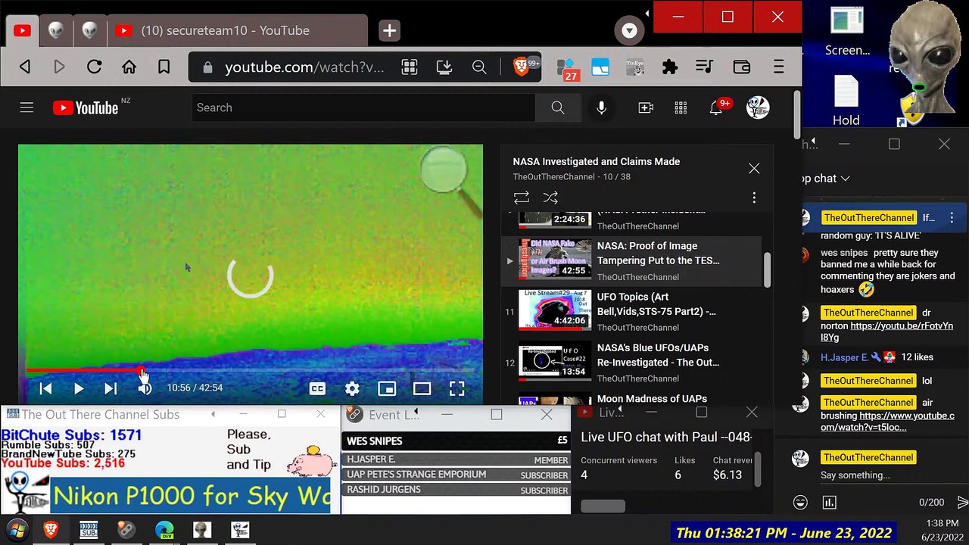Open the Hold desktop file

(x=846, y=101)
